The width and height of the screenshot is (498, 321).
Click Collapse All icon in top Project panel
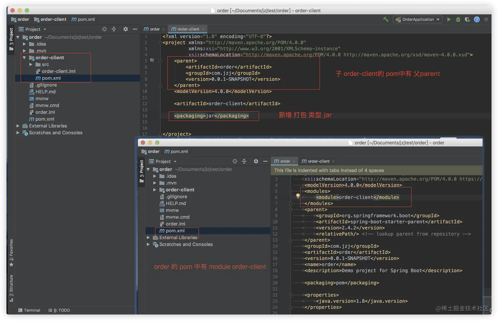(114, 29)
